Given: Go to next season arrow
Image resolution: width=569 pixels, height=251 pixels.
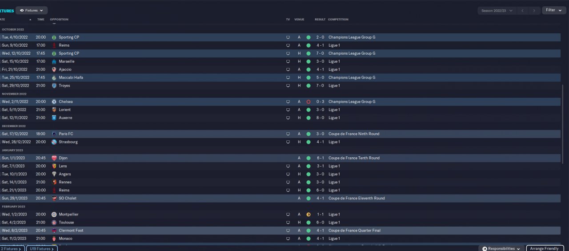Looking at the screenshot, I should coord(535,10).
